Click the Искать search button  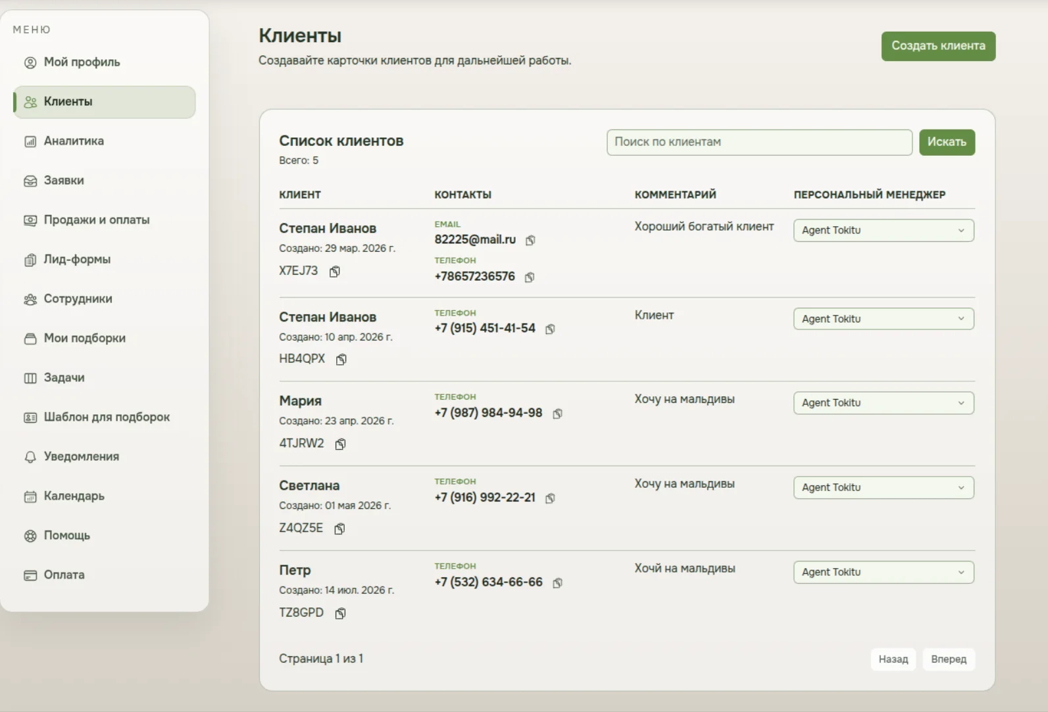947,142
